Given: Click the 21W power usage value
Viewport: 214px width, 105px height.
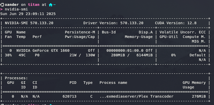Looking at the screenshot, I should click(x=73, y=55).
